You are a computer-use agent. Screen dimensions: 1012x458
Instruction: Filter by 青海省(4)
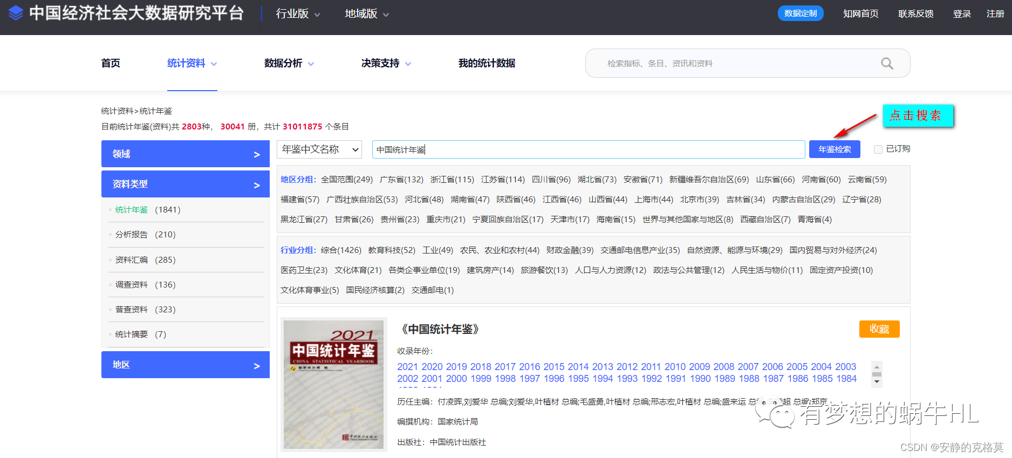coord(815,220)
